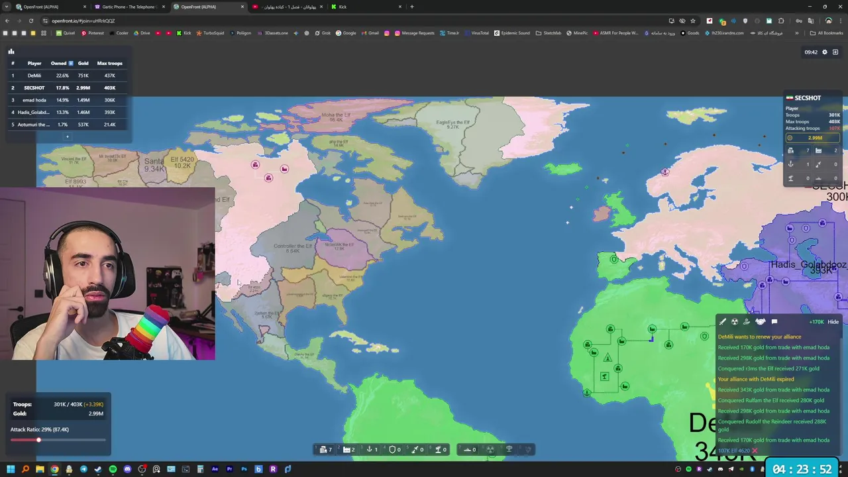Click the SECSHOT player name in info panel
Viewport: 848px width, 477px height.
(807, 98)
